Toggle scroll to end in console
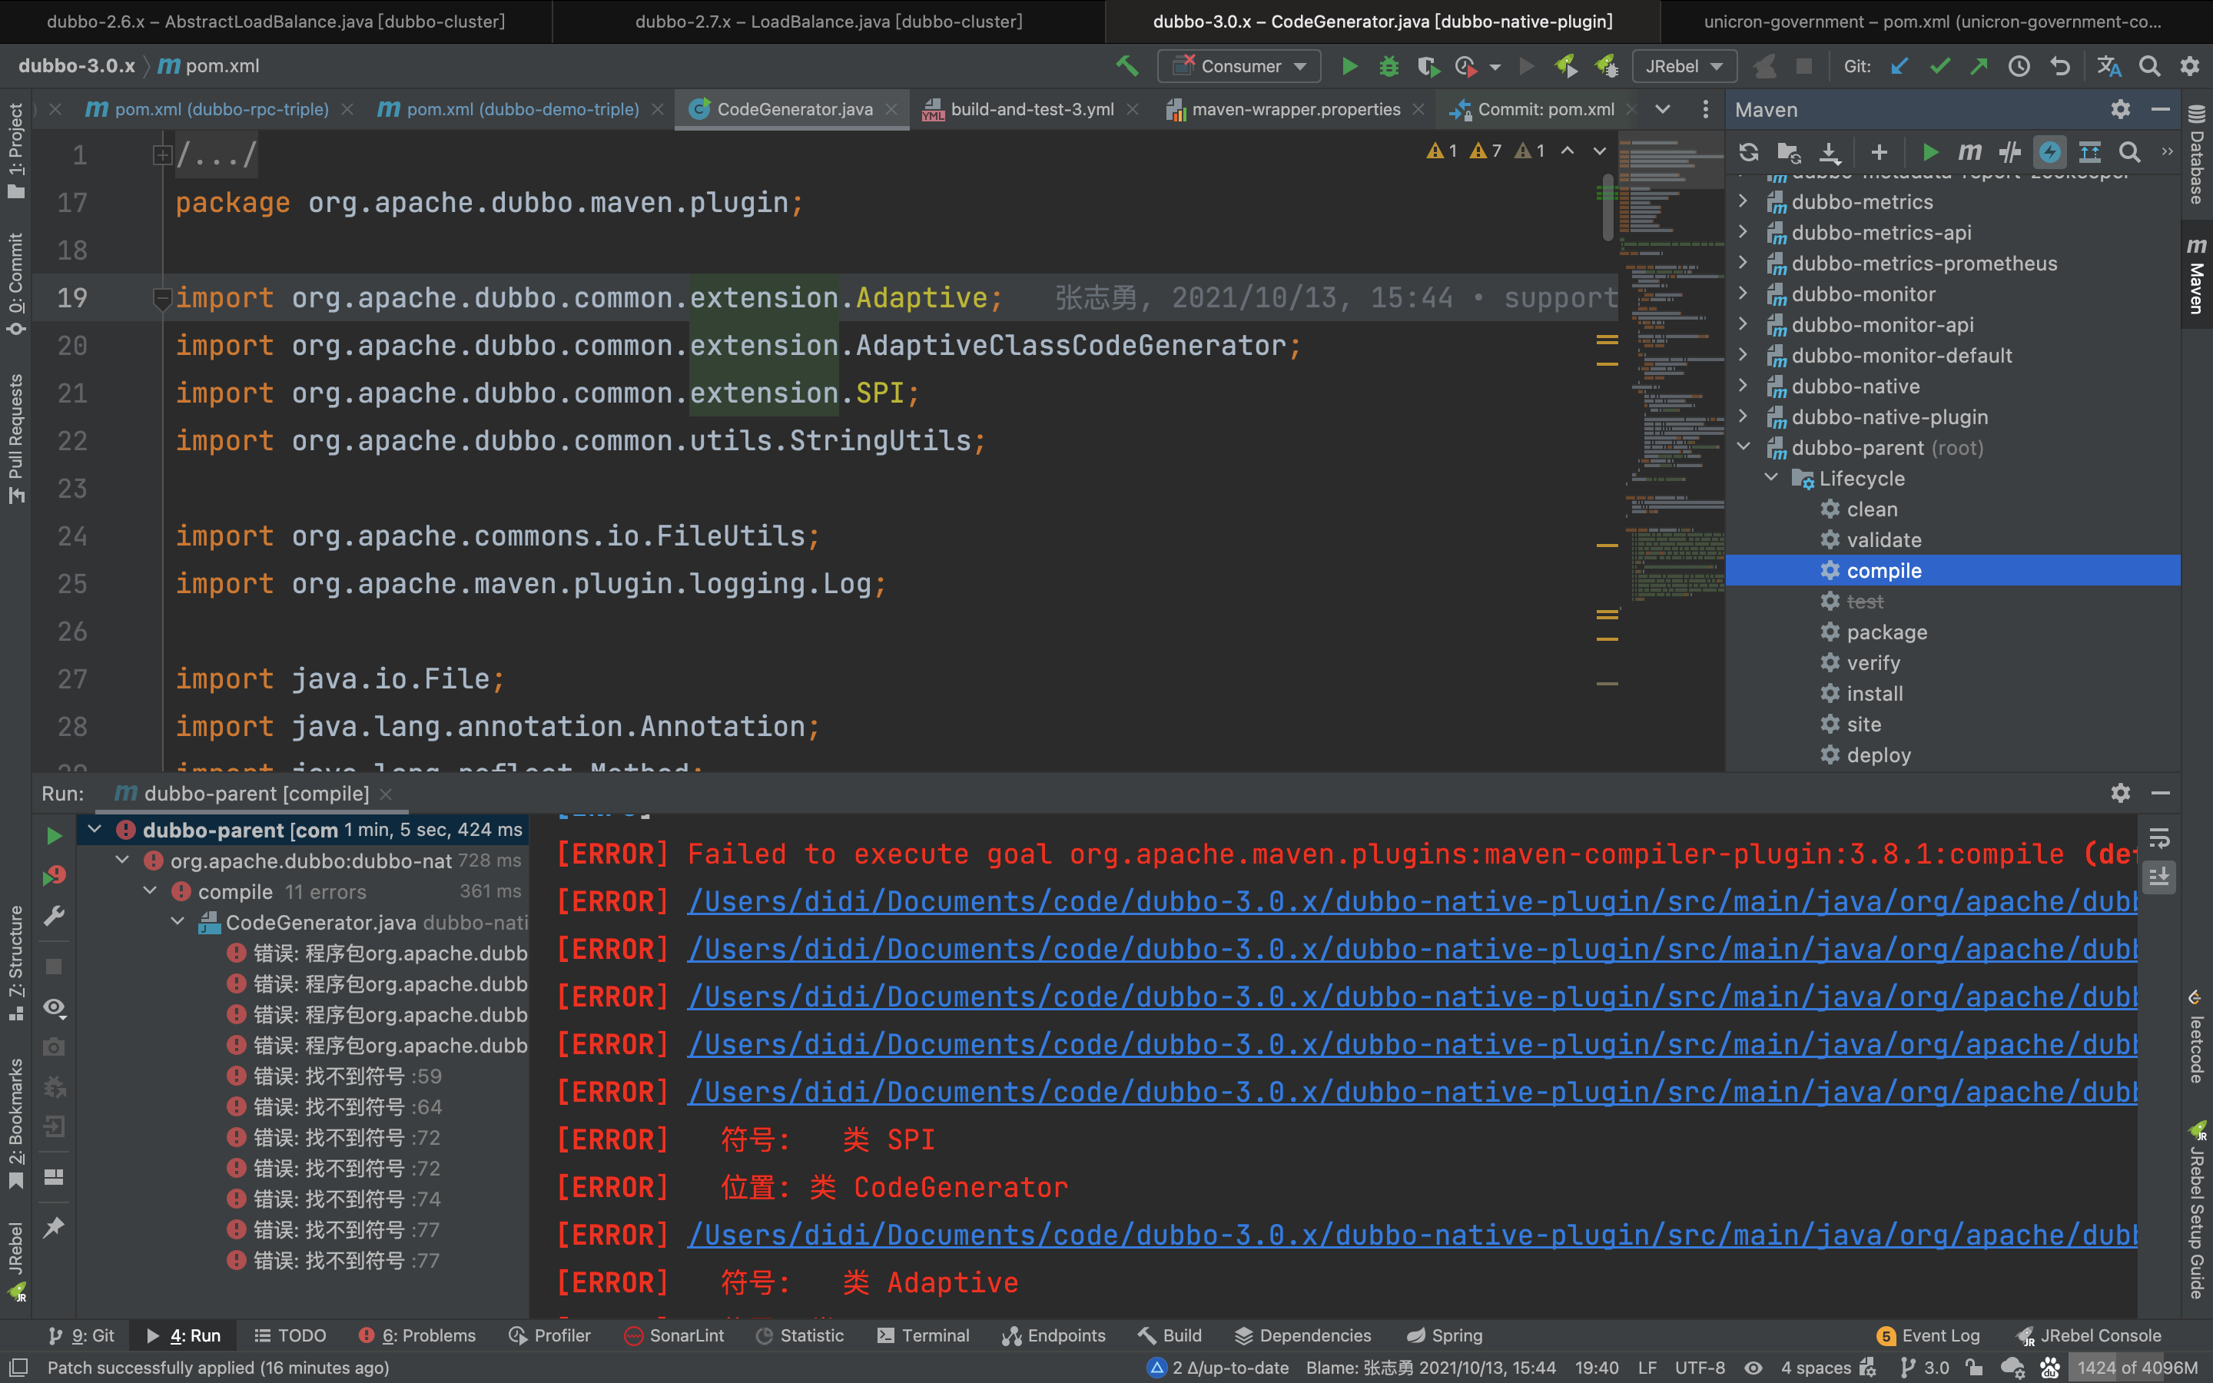This screenshot has width=2213, height=1383. [x=2159, y=877]
